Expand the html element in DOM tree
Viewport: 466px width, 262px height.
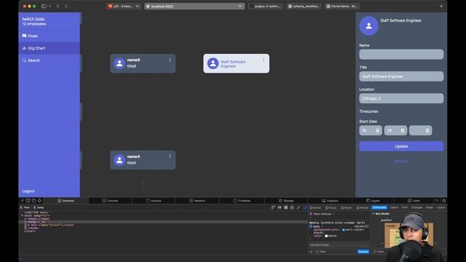(23, 215)
